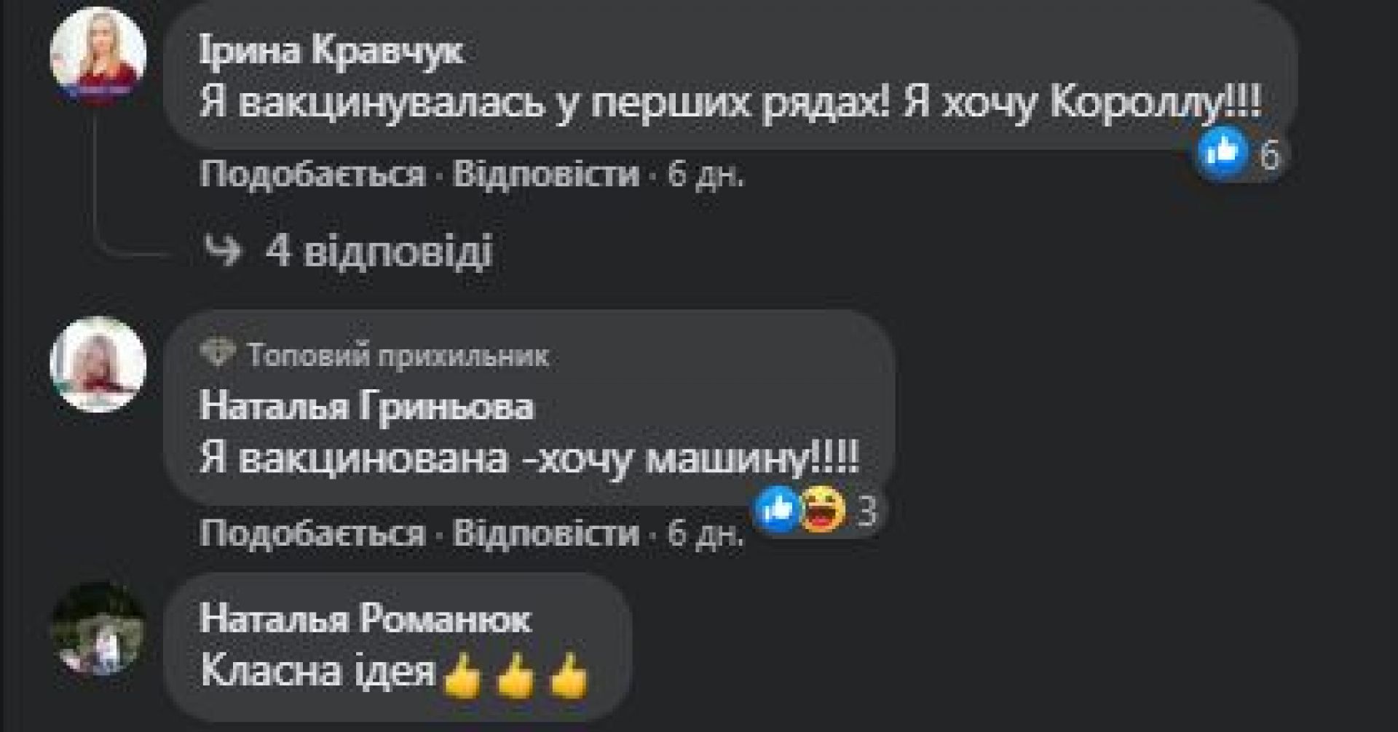Open the Наталья Романюк name link
Viewport: 1398px width, 732px height.
pos(365,619)
